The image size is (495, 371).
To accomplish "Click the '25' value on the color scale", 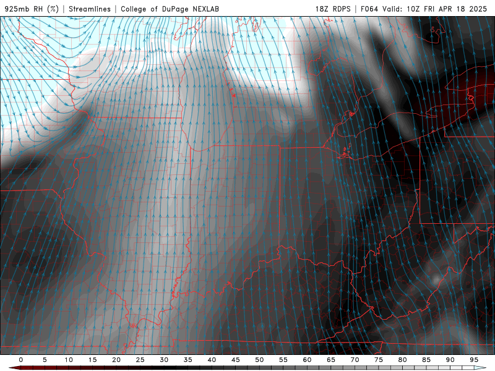I will tap(140, 360).
